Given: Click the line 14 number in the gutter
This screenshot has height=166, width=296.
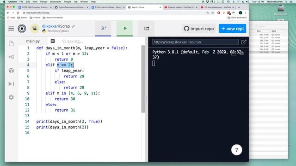Looking at the screenshot, I should coord(27,121).
